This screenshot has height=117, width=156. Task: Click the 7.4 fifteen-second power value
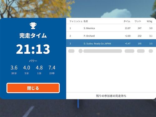tap(52, 68)
